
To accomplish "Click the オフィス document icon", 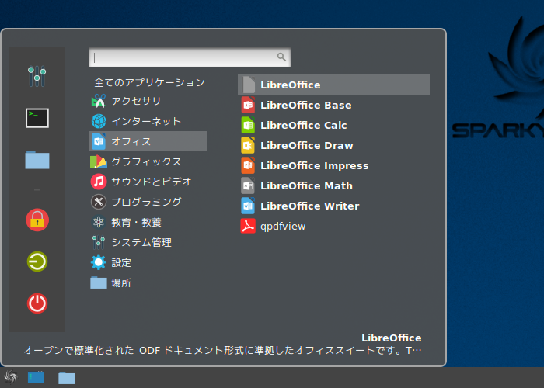I will [x=99, y=141].
